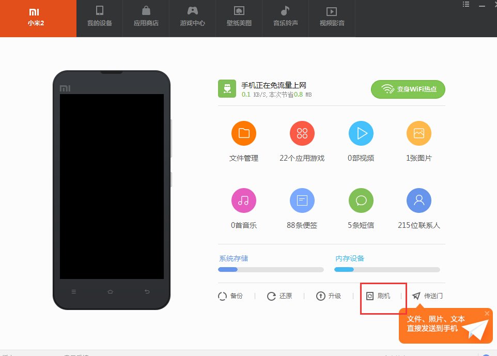497x356 pixels.
Task: Click the 0部视频 label
Action: coord(361,158)
